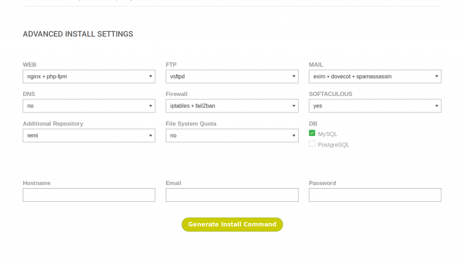Uncheck the MySQL checkbox

tap(312, 133)
